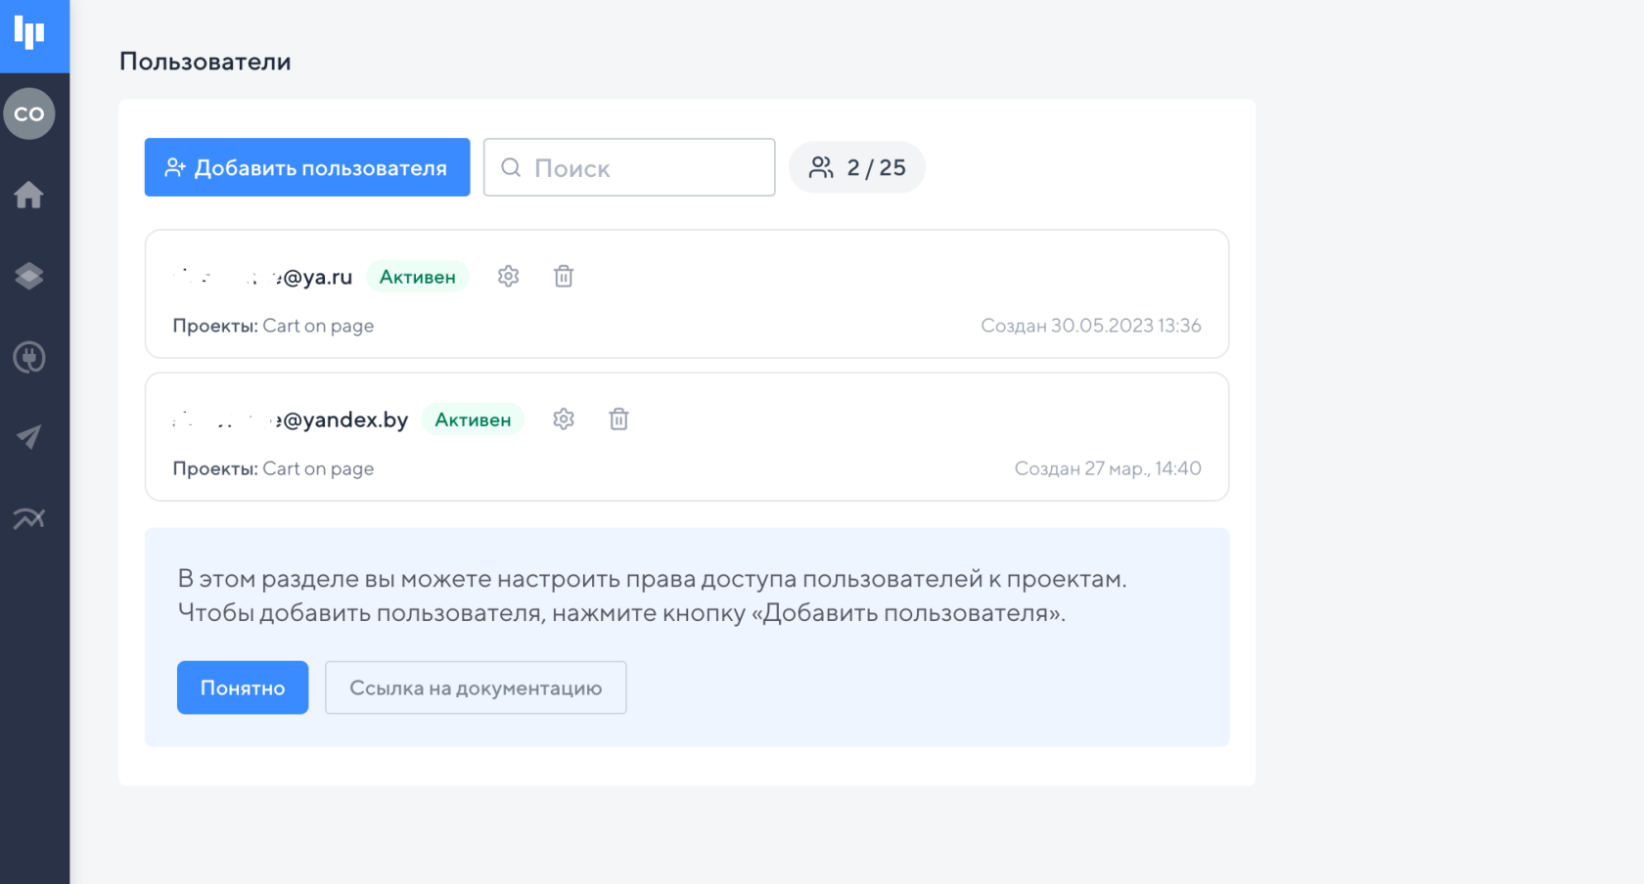Click the Активен badge of @yandex.by user
The width and height of the screenshot is (1644, 884).
[473, 420]
